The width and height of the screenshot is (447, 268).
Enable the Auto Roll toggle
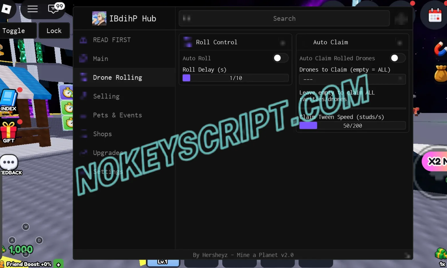click(x=280, y=58)
